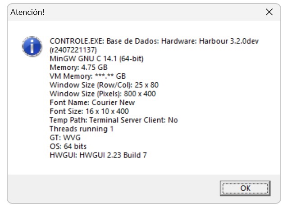Image resolution: width=283 pixels, height=207 pixels.
Task: Click Window Size (Row/Col) 25 x 80
Action: pyautogui.click(x=104, y=85)
